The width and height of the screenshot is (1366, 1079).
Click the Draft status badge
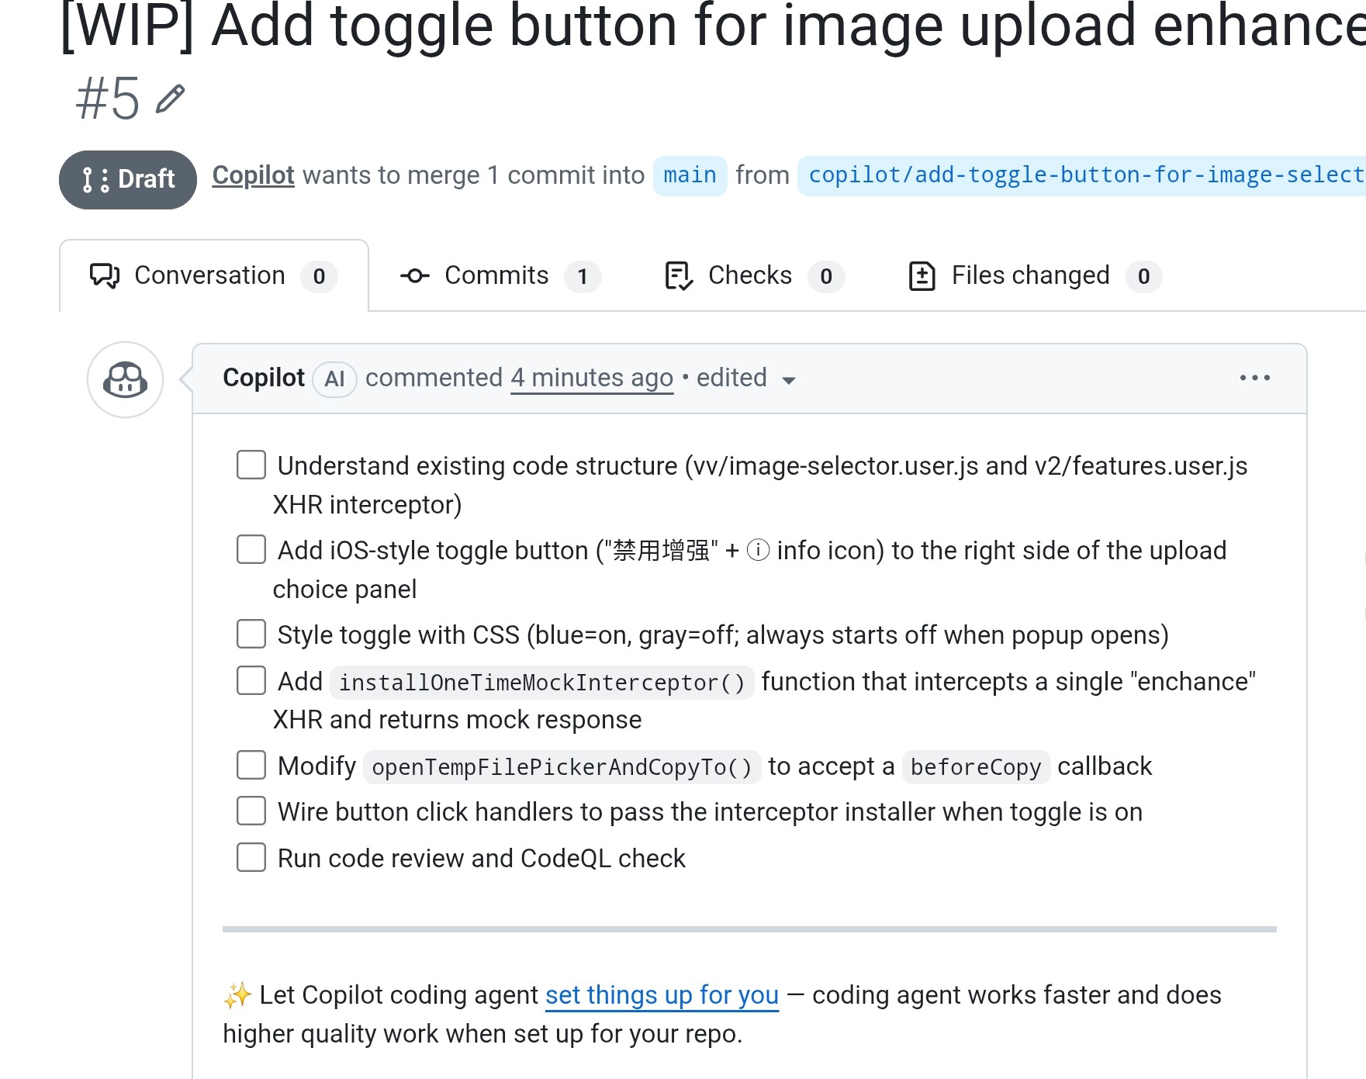click(128, 179)
